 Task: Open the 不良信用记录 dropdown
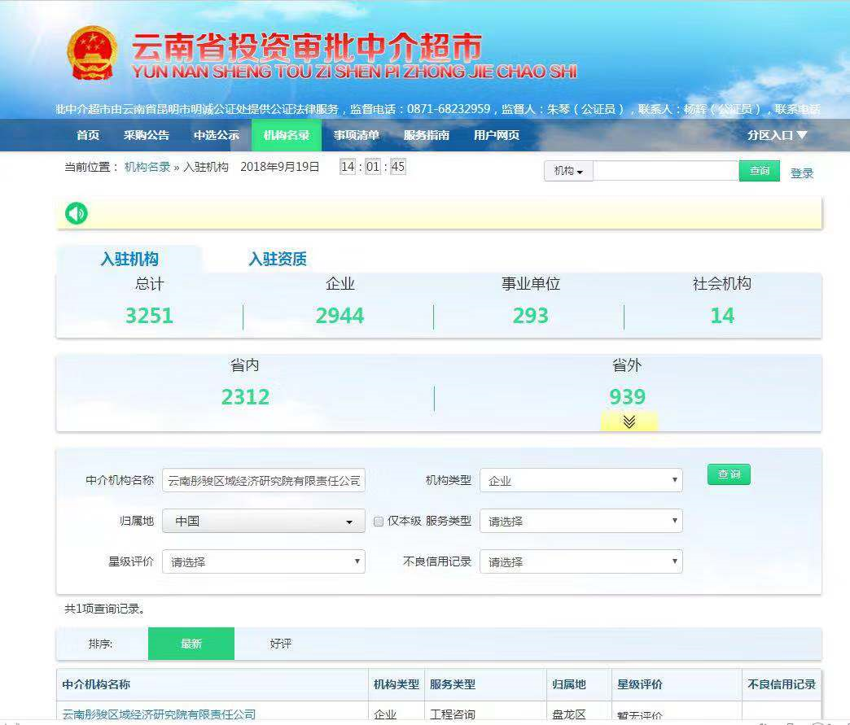pos(581,562)
